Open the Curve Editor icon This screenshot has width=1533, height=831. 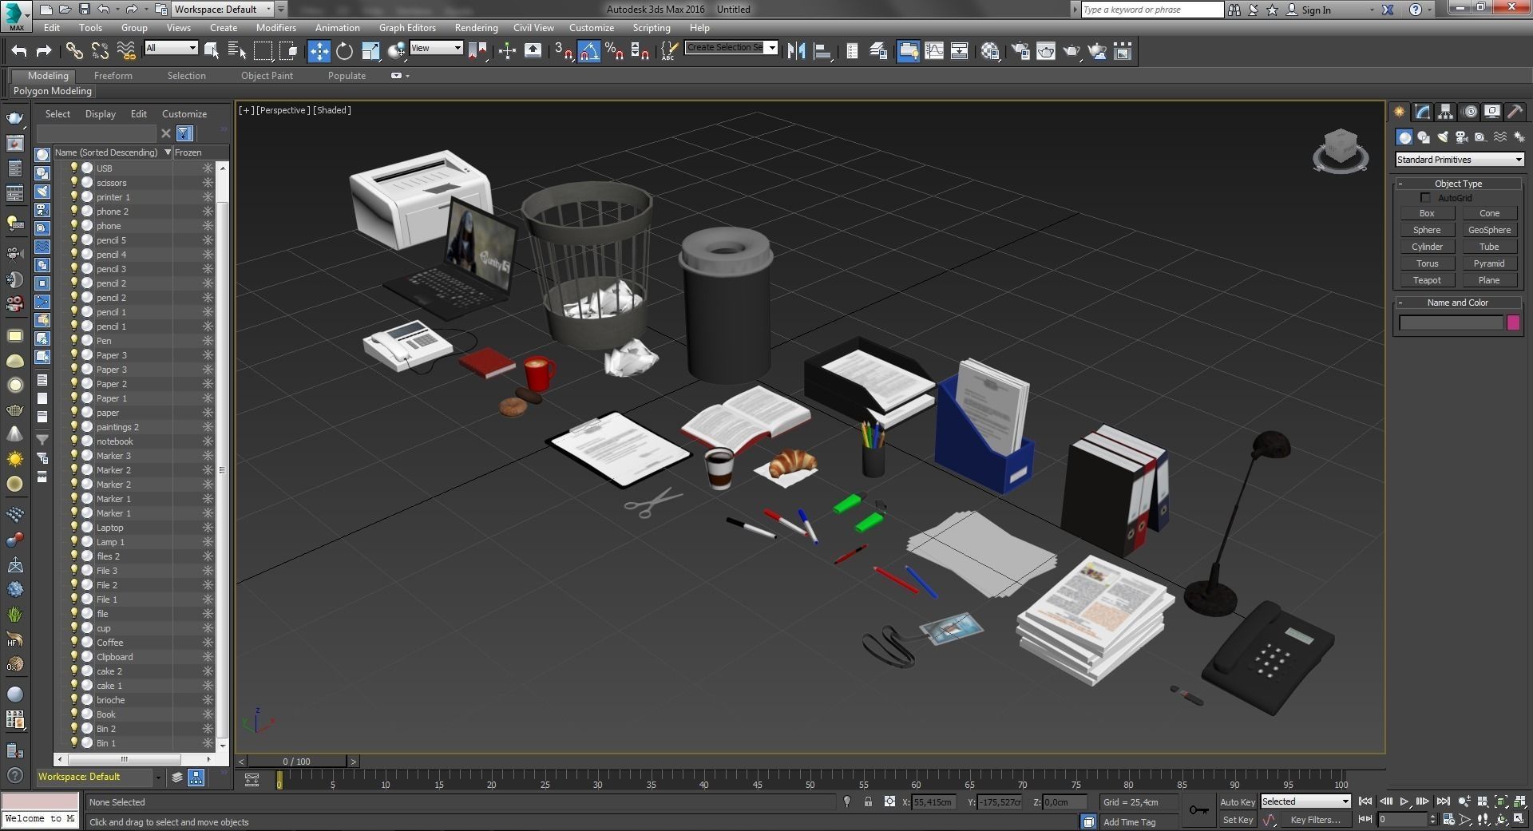tap(933, 51)
